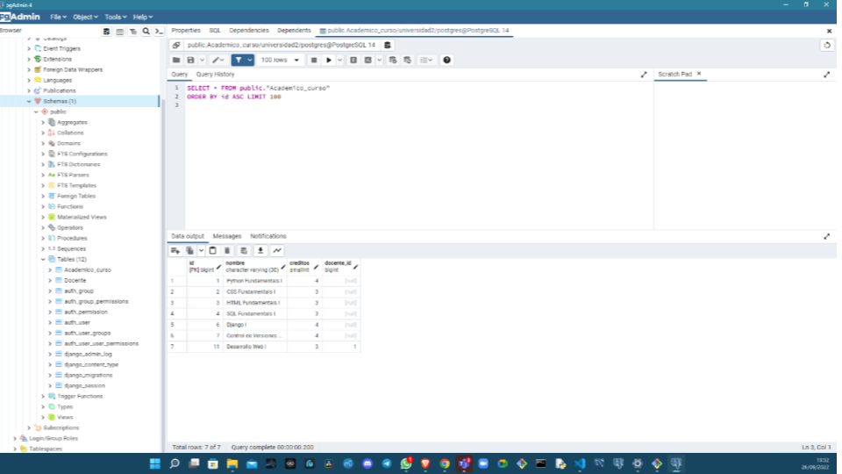Click the Delete row trash icon
The image size is (842, 474).
pos(227,250)
